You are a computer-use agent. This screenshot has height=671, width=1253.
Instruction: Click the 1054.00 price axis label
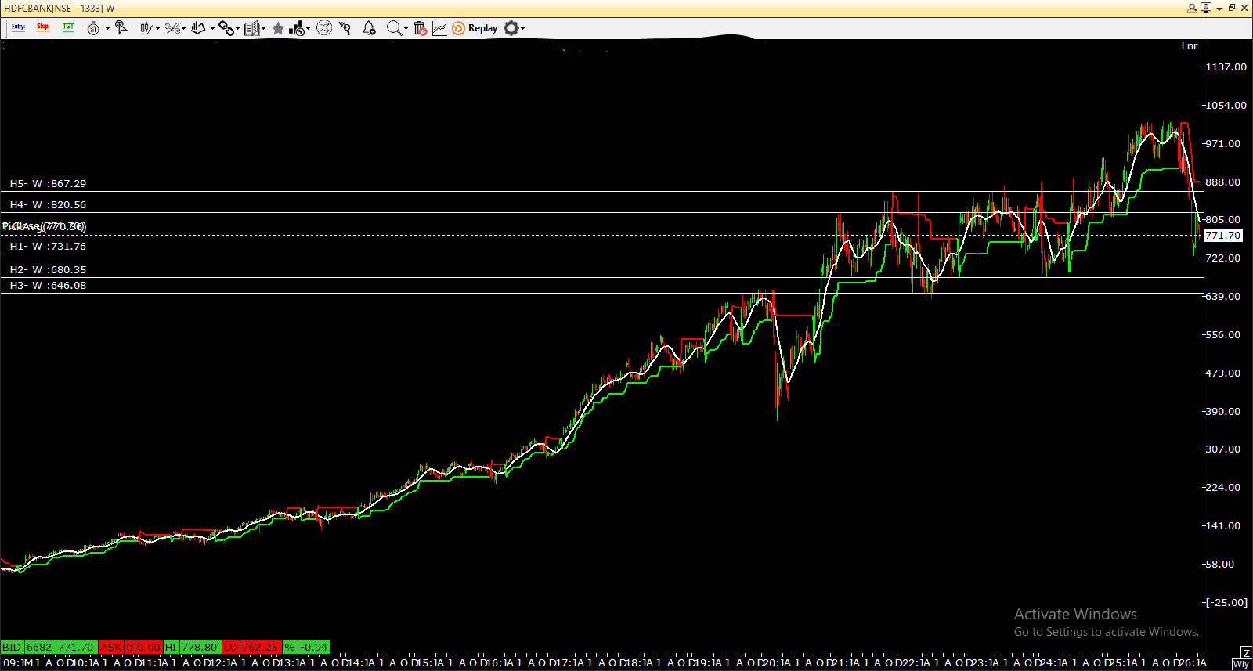click(1226, 106)
